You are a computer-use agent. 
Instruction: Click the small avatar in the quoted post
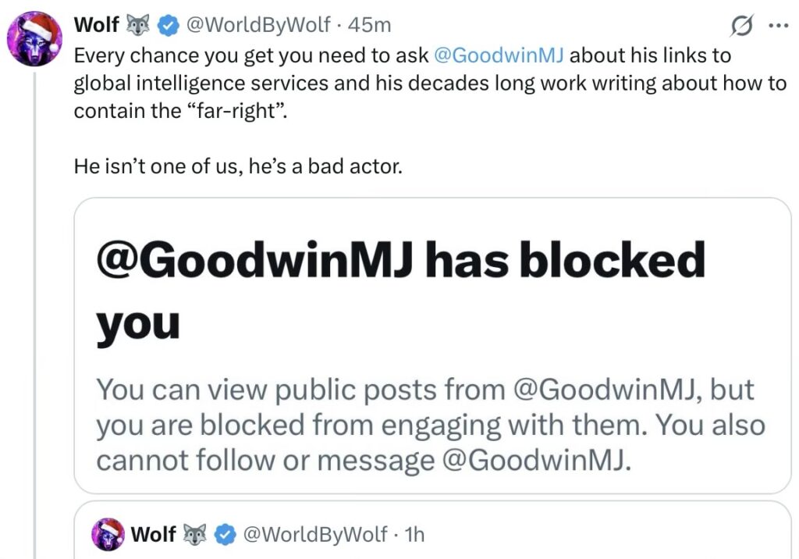[108, 535]
